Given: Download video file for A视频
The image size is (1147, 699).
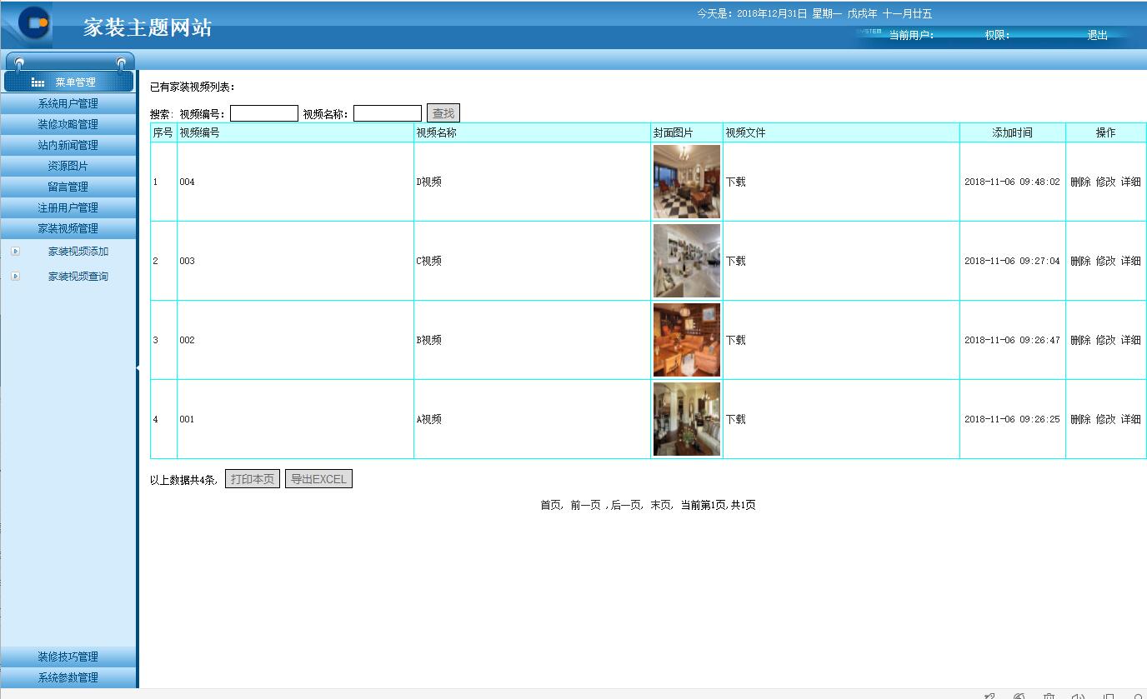Looking at the screenshot, I should pyautogui.click(x=735, y=419).
